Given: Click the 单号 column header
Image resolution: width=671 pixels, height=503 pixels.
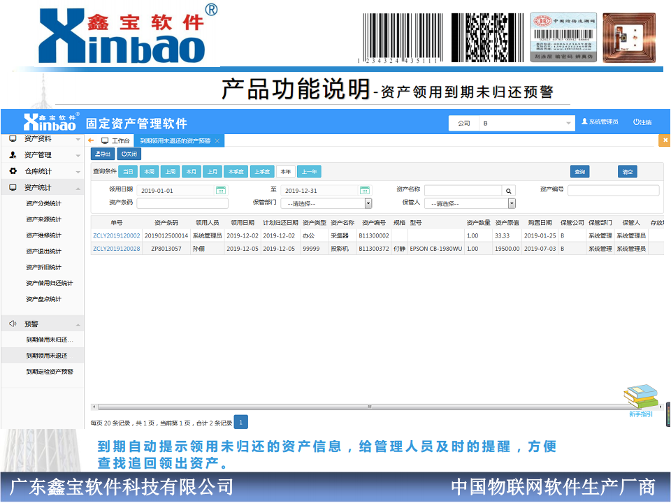Looking at the screenshot, I should [117, 223].
